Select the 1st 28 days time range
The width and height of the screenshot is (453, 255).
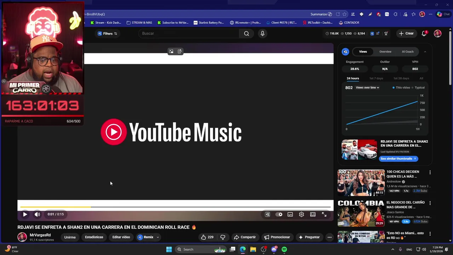pyautogui.click(x=401, y=78)
